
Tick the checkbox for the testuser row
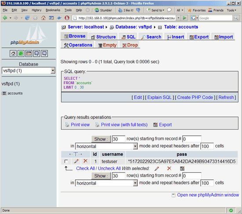(x=66, y=161)
